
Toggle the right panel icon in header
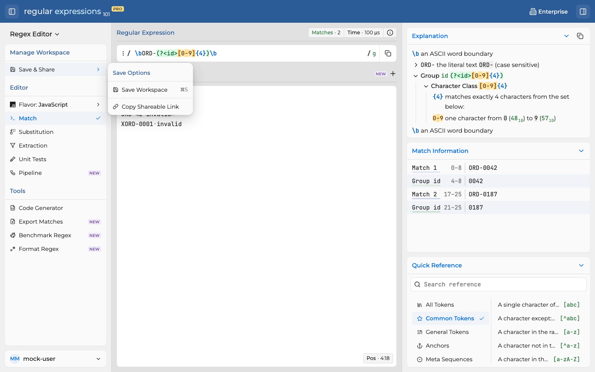583,12
